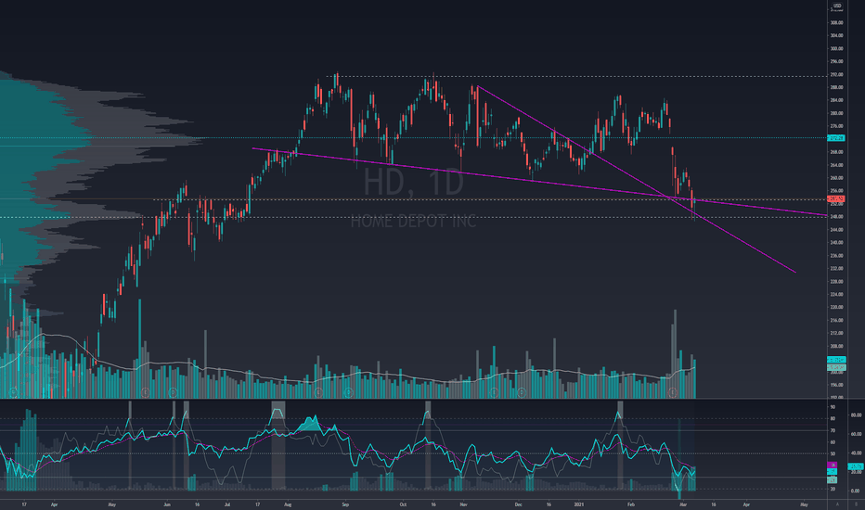
Task: Select the cyan dotted line at 272.28
Action: (x=414, y=138)
